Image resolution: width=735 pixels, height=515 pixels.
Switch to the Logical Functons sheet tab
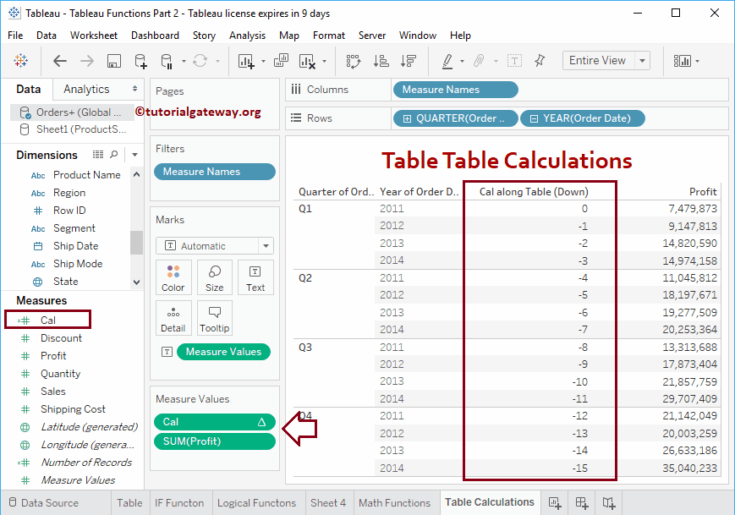click(257, 503)
